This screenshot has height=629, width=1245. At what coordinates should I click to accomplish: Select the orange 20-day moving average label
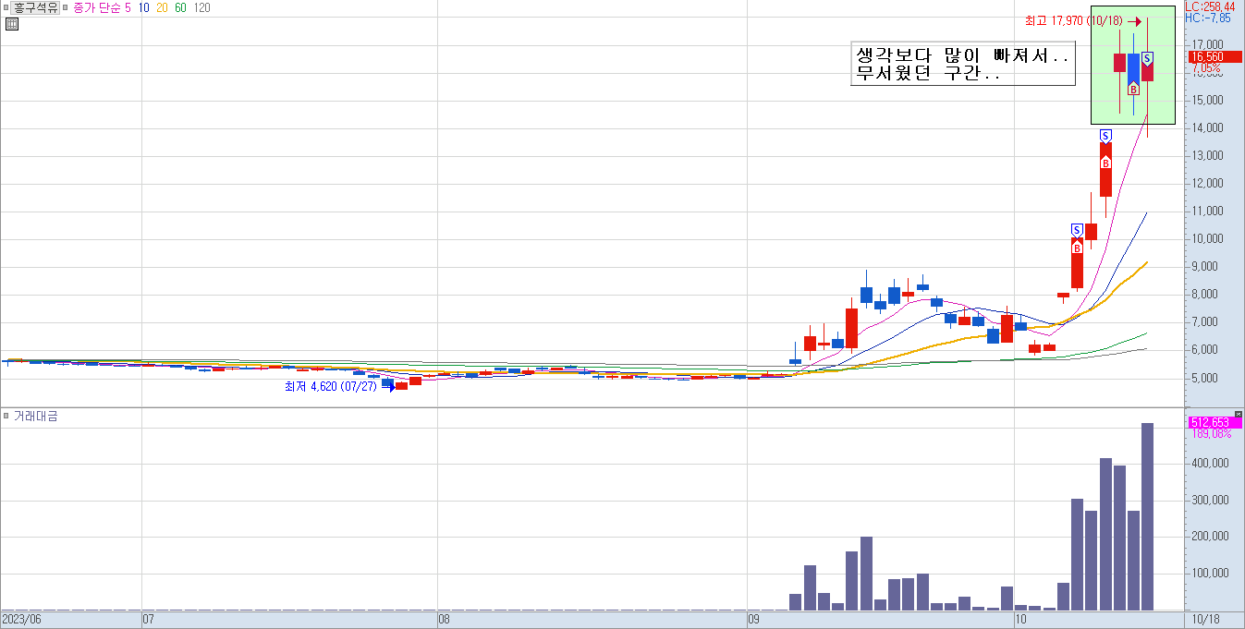tap(162, 7)
